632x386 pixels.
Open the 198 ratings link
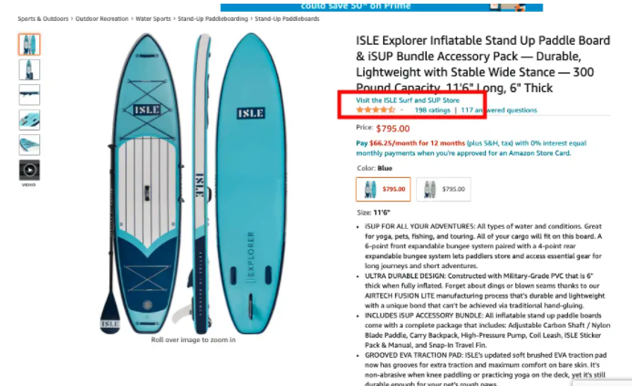432,110
